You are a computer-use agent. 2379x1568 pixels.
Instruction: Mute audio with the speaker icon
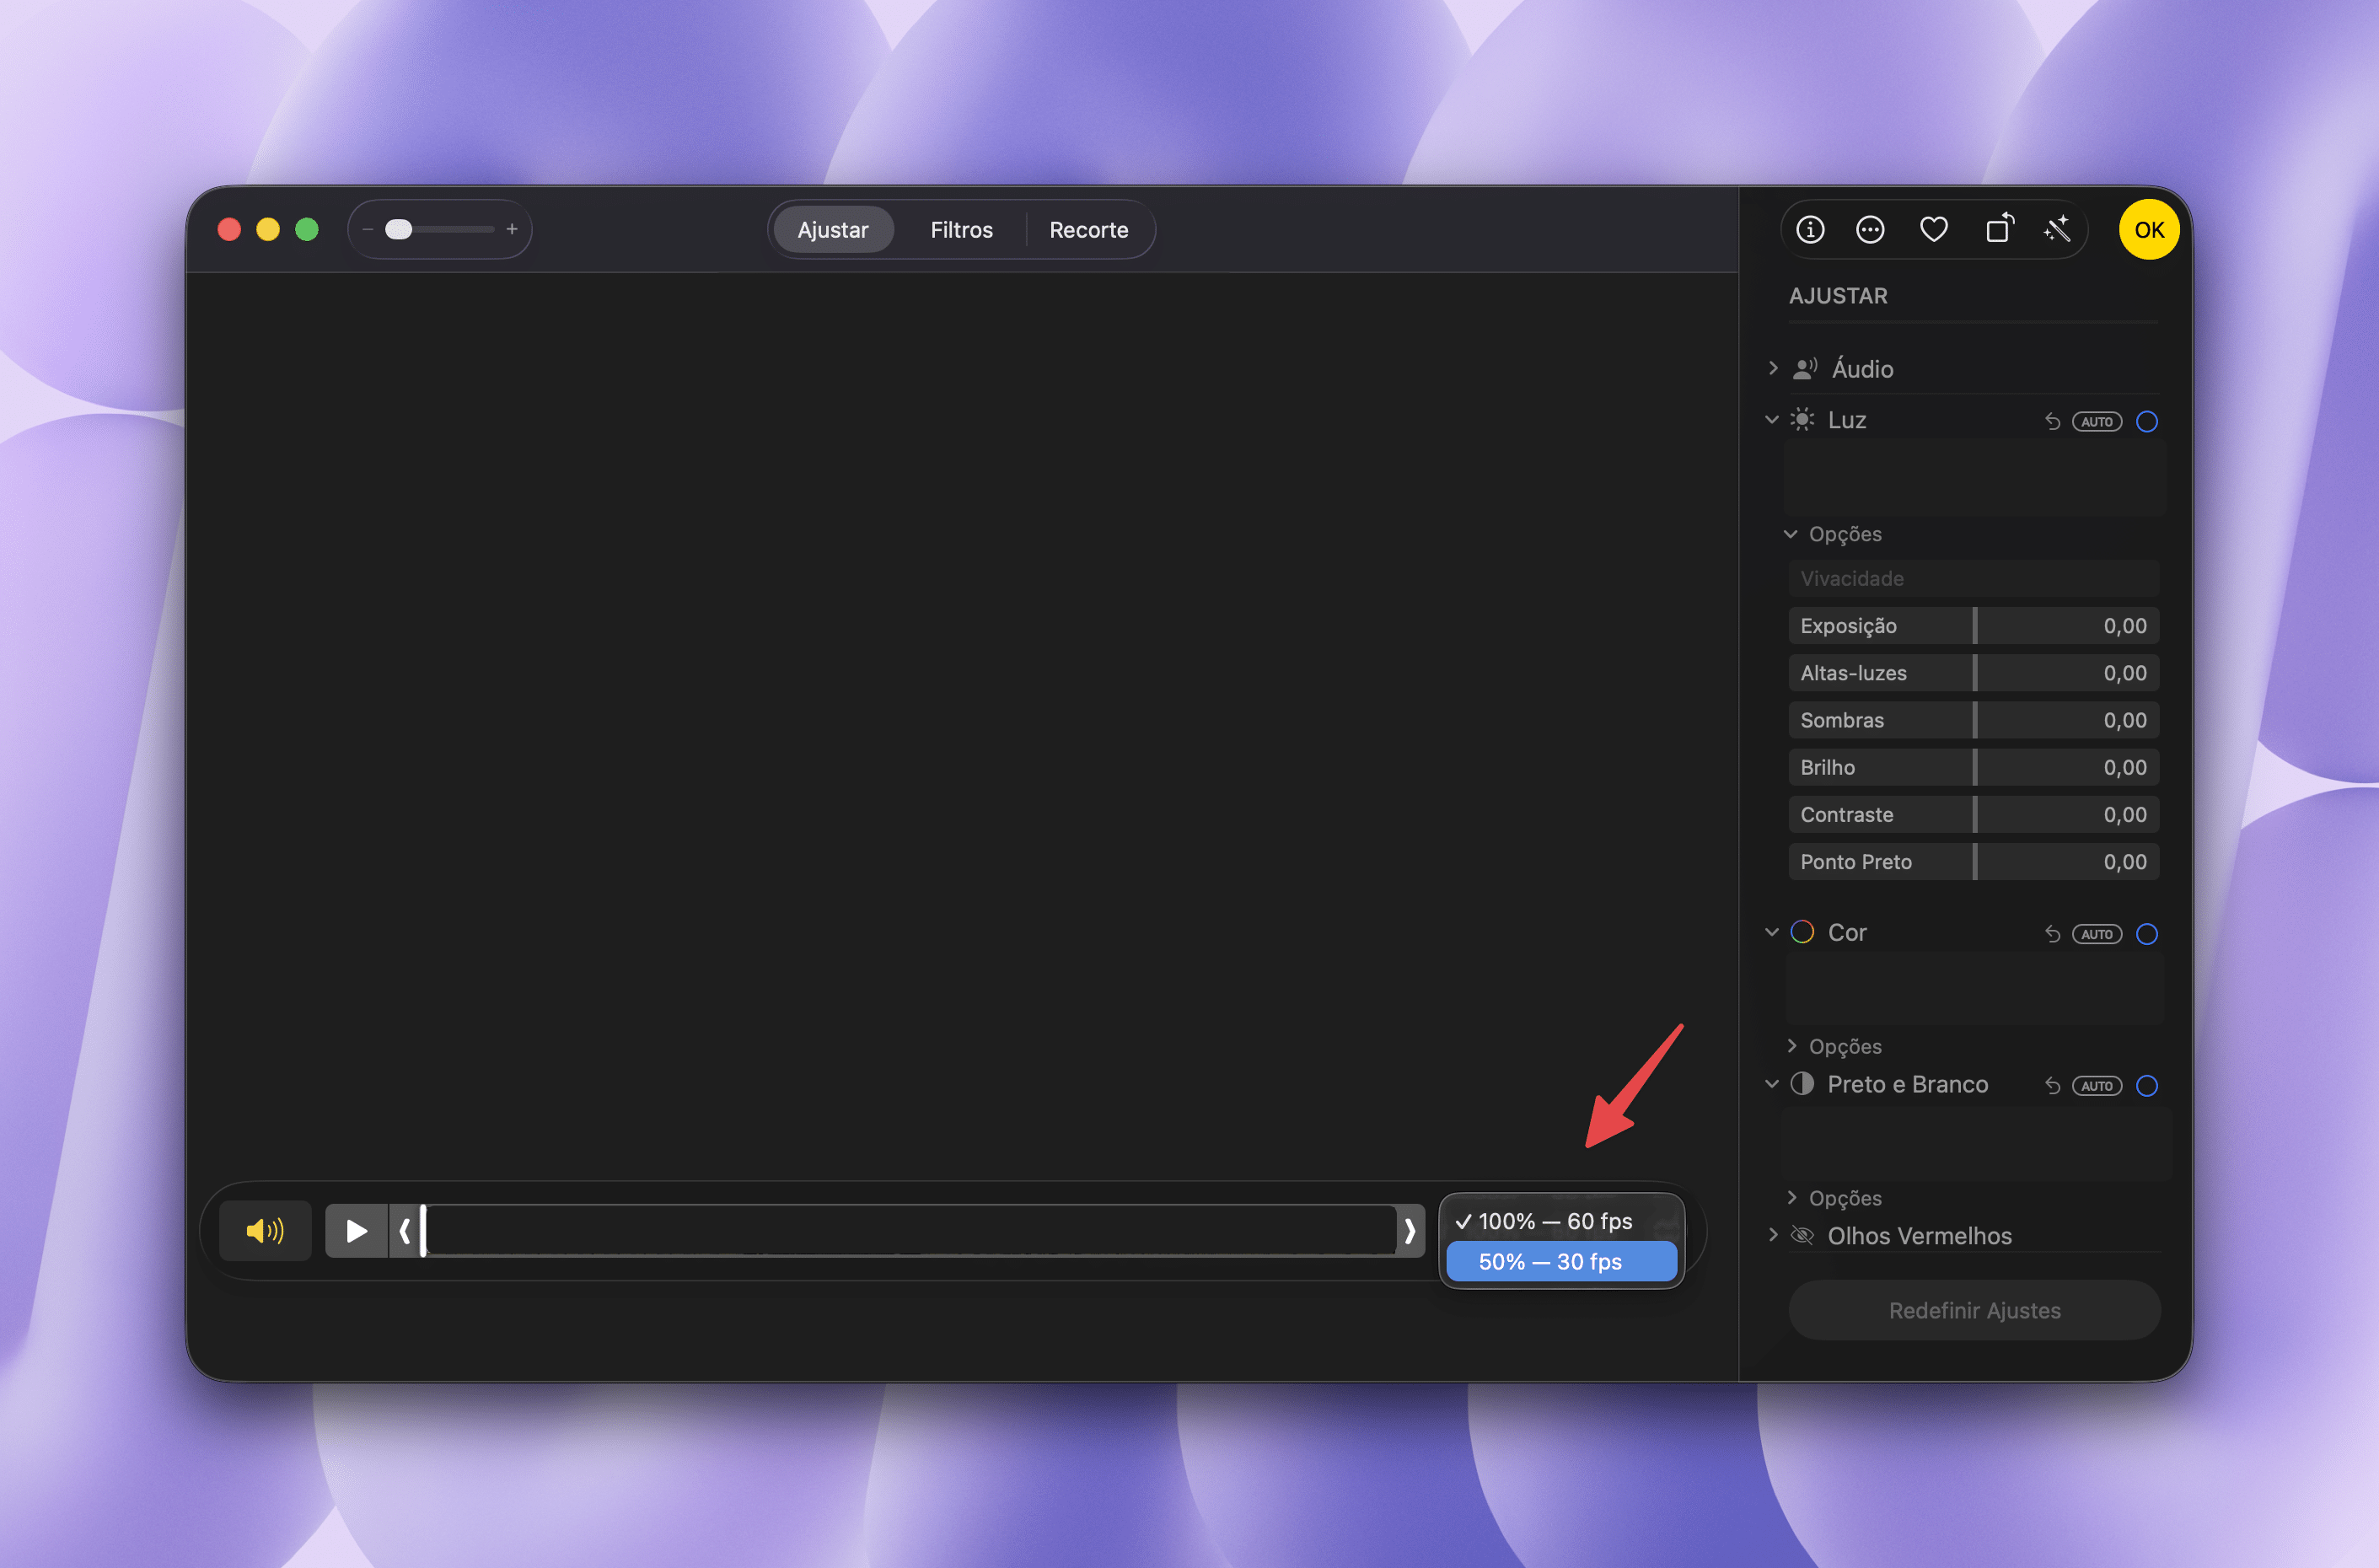pyautogui.click(x=265, y=1230)
